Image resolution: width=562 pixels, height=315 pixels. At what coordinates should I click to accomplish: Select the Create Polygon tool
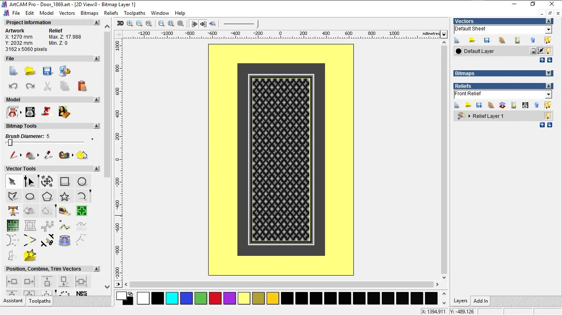pos(47,196)
